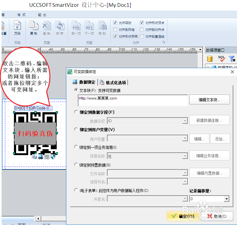This screenshot has width=237, height=226.
Task: Select the 绑定到数据字段 radio button
Action: [76, 112]
